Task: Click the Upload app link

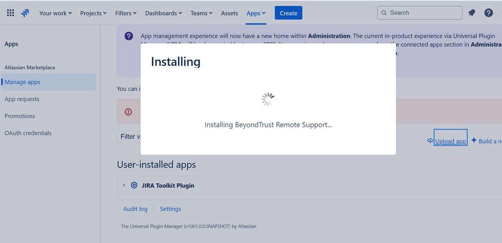Action: [x=450, y=141]
